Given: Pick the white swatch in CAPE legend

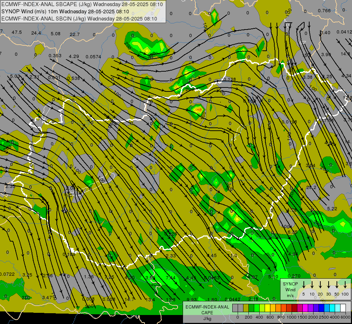Looking at the screenshot, I should pyautogui.click(x=343, y=308).
